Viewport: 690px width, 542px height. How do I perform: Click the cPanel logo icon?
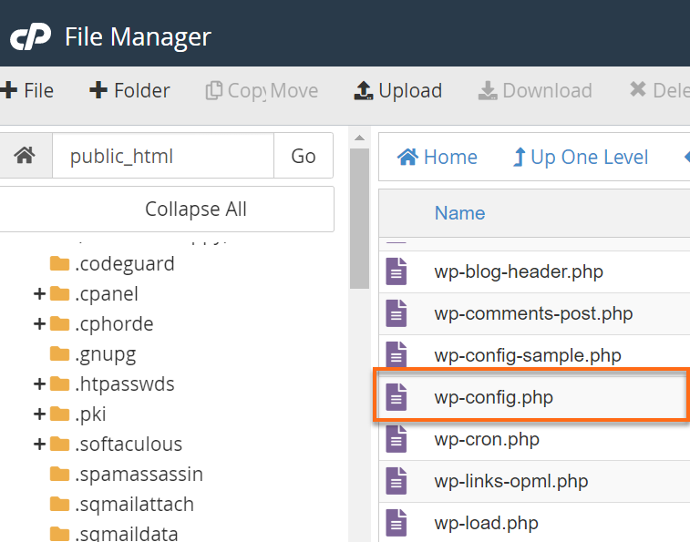pos(30,37)
